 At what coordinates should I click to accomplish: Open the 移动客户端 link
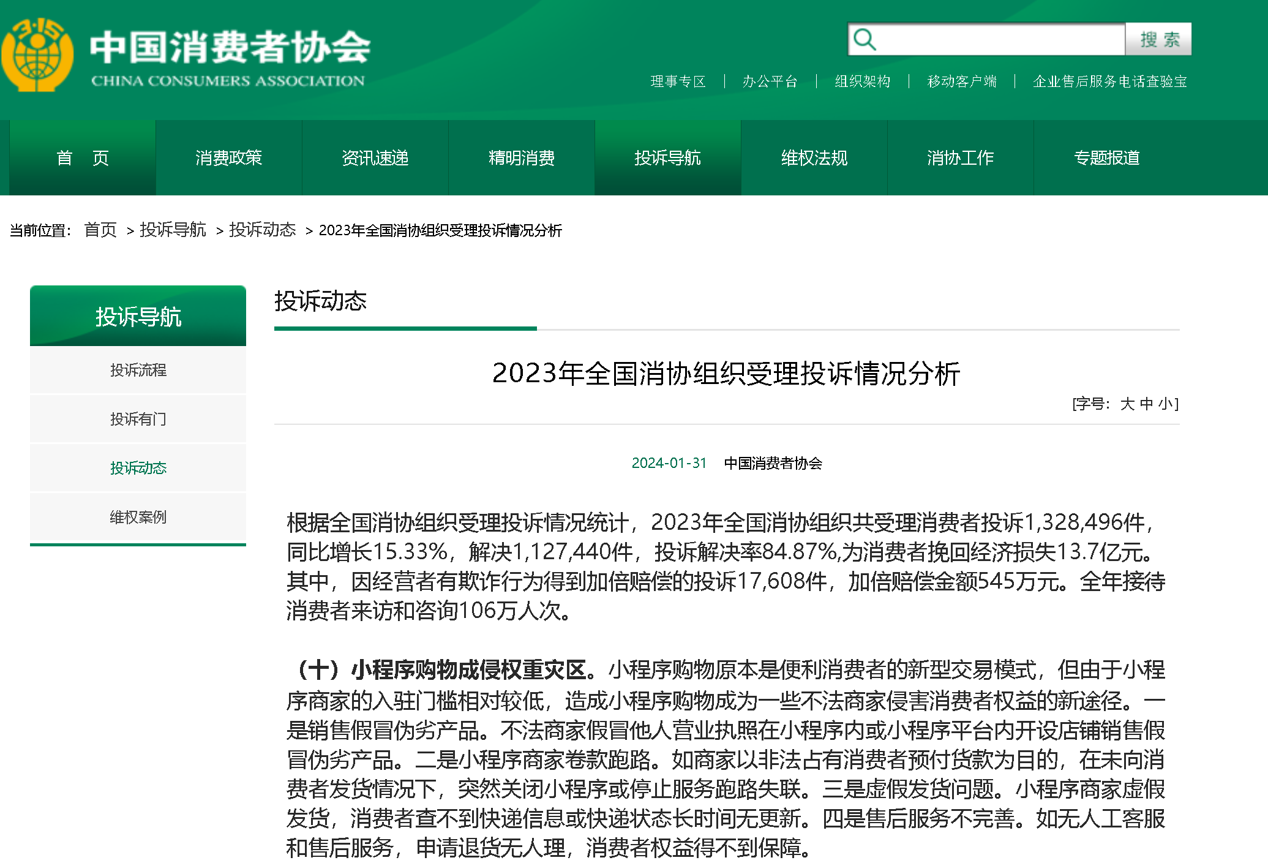[962, 81]
